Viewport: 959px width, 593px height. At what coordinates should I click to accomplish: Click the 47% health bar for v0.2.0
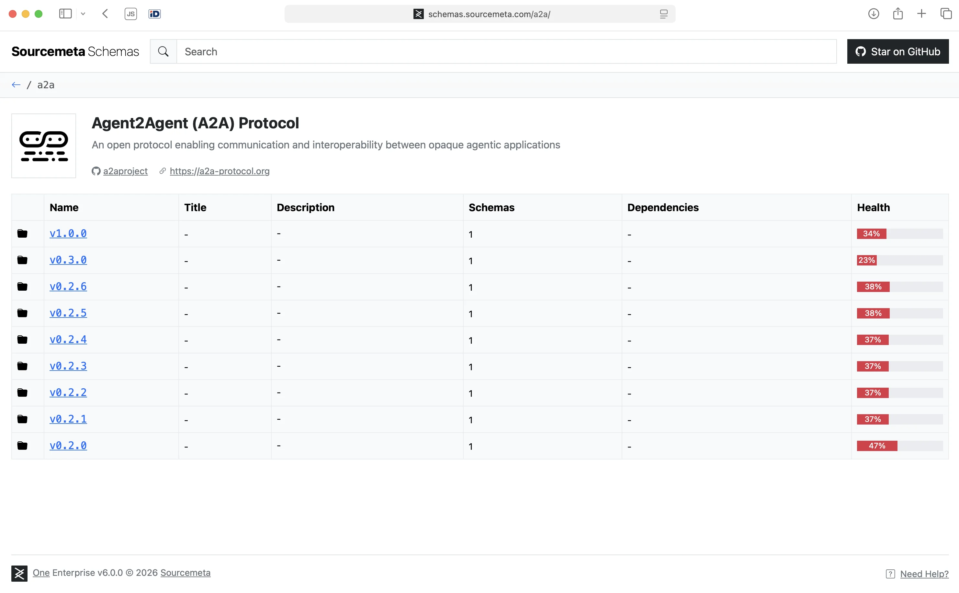point(900,446)
